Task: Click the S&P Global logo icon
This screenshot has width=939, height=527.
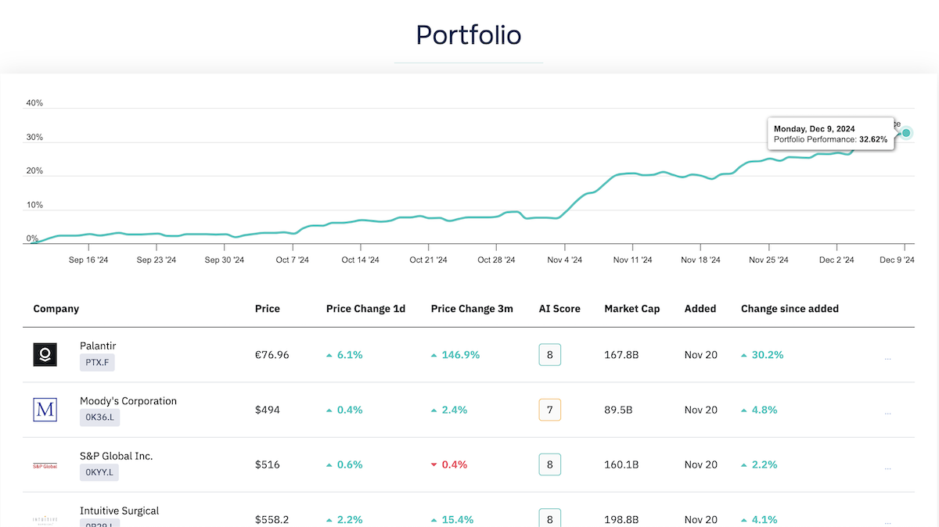Action: point(45,466)
